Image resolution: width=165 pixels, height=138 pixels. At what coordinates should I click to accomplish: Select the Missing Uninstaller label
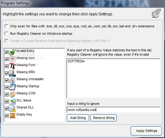pyautogui.click(x=30, y=79)
